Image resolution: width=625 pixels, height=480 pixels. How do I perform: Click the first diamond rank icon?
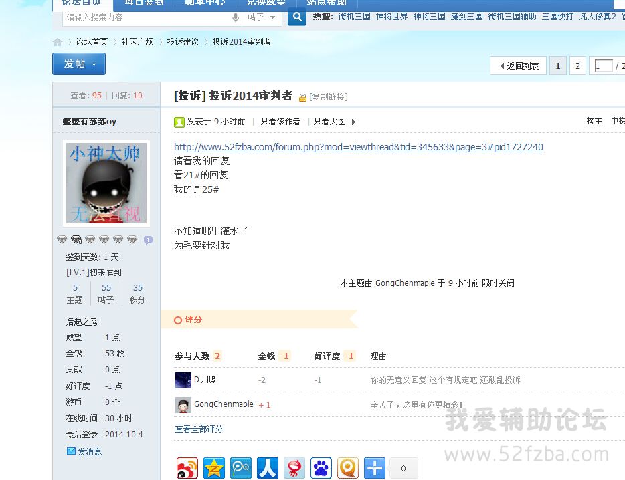click(62, 239)
